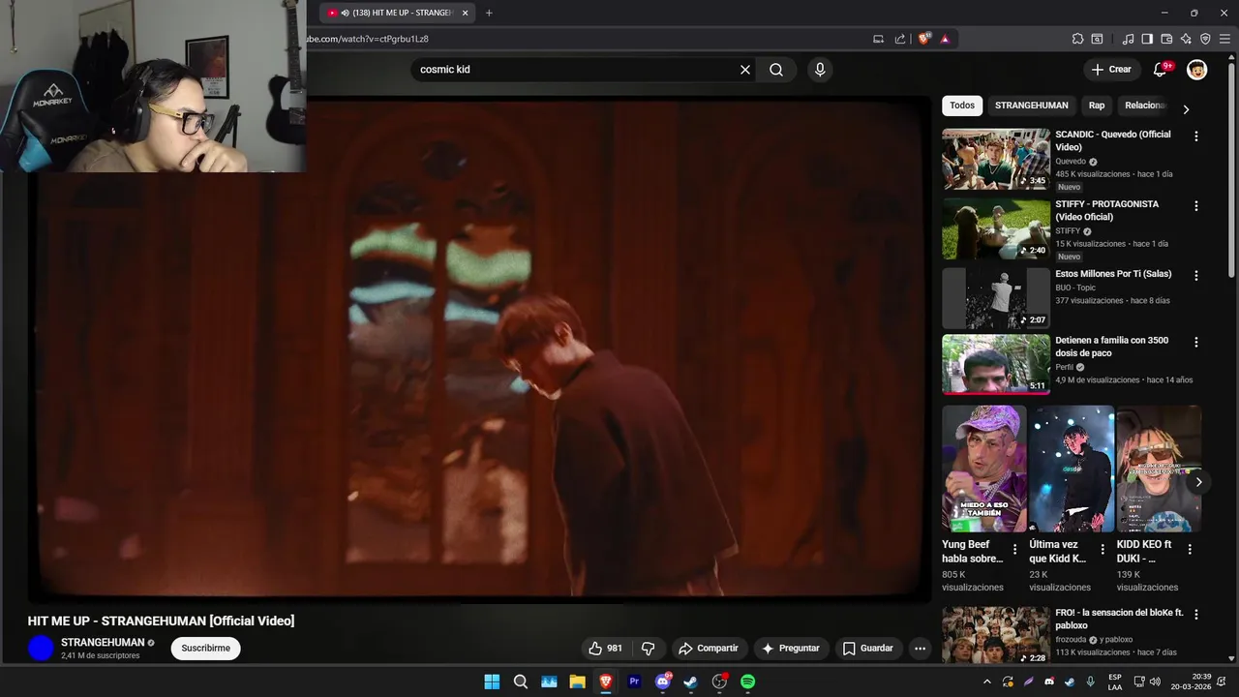Open the Windows Start menu
This screenshot has width=1239, height=697.
tap(492, 682)
